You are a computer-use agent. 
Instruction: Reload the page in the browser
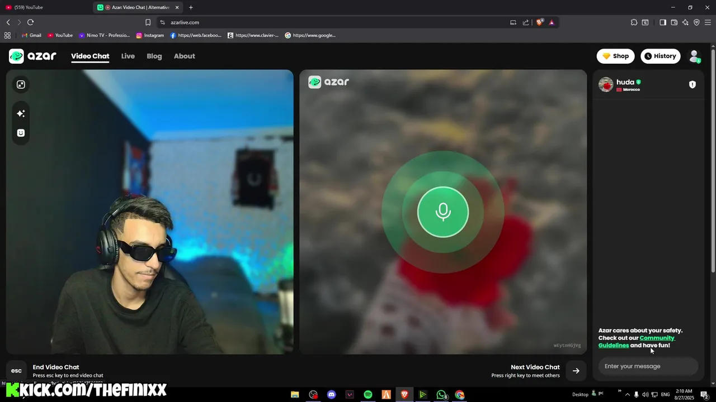coord(30,22)
